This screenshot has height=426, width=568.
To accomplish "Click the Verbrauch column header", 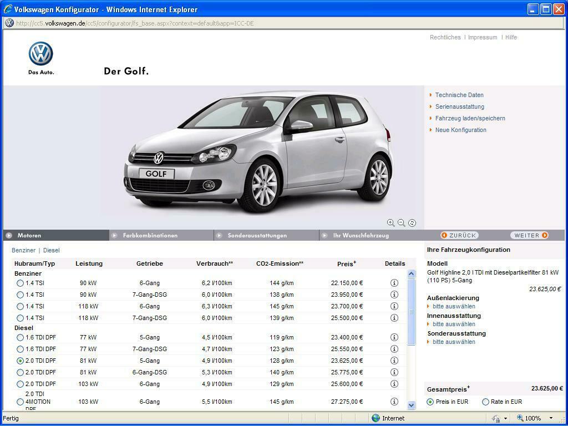I will pos(215,263).
